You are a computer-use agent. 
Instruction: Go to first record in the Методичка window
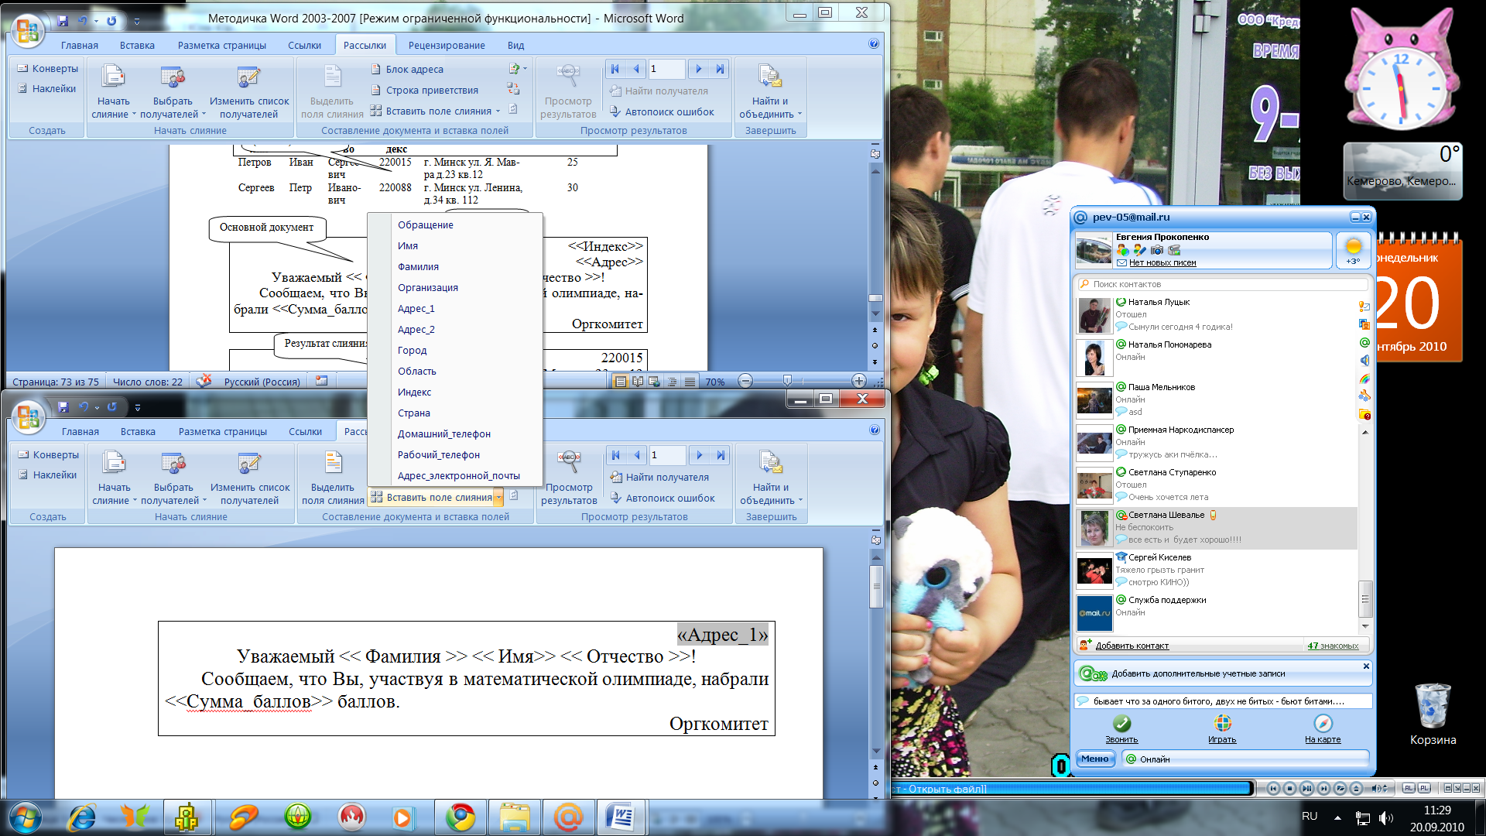coord(615,69)
